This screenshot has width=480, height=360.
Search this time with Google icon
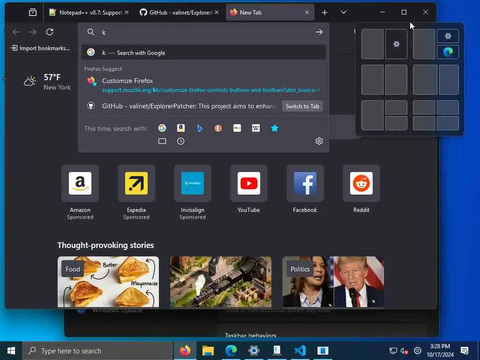pyautogui.click(x=162, y=128)
